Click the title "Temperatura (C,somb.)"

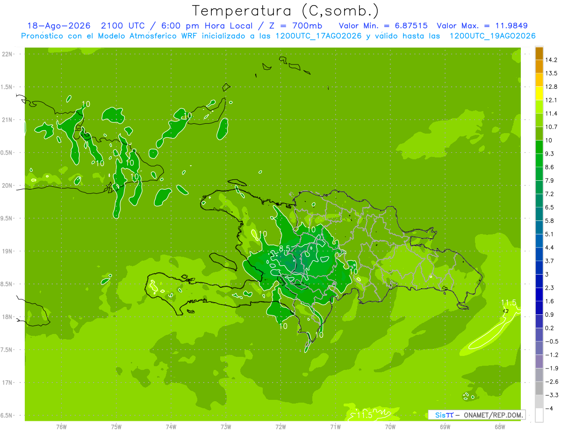(x=285, y=11)
